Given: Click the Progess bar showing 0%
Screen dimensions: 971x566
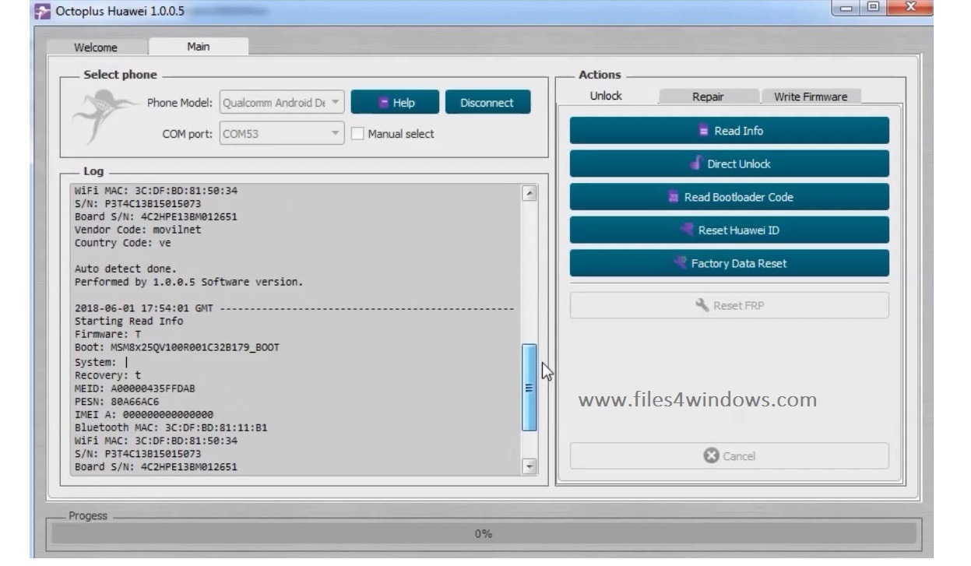Looking at the screenshot, I should [484, 533].
